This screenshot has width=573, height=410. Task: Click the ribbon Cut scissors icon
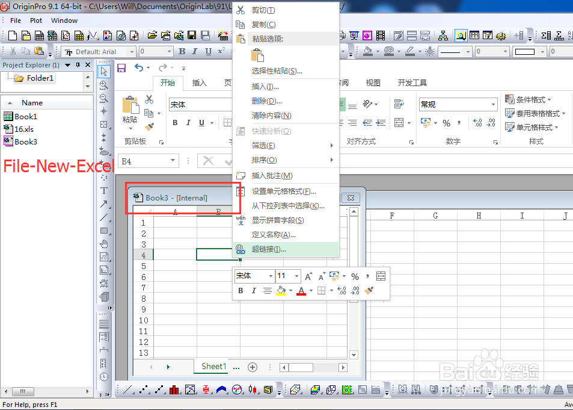[x=149, y=99]
